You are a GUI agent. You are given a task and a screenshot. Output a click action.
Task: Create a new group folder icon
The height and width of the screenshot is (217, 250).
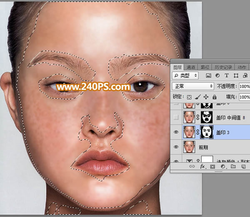tap(233, 167)
